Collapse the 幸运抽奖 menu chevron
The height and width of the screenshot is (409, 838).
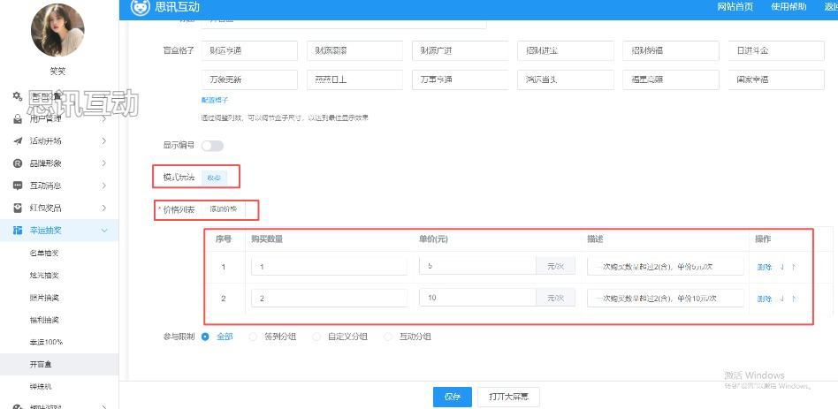(104, 231)
